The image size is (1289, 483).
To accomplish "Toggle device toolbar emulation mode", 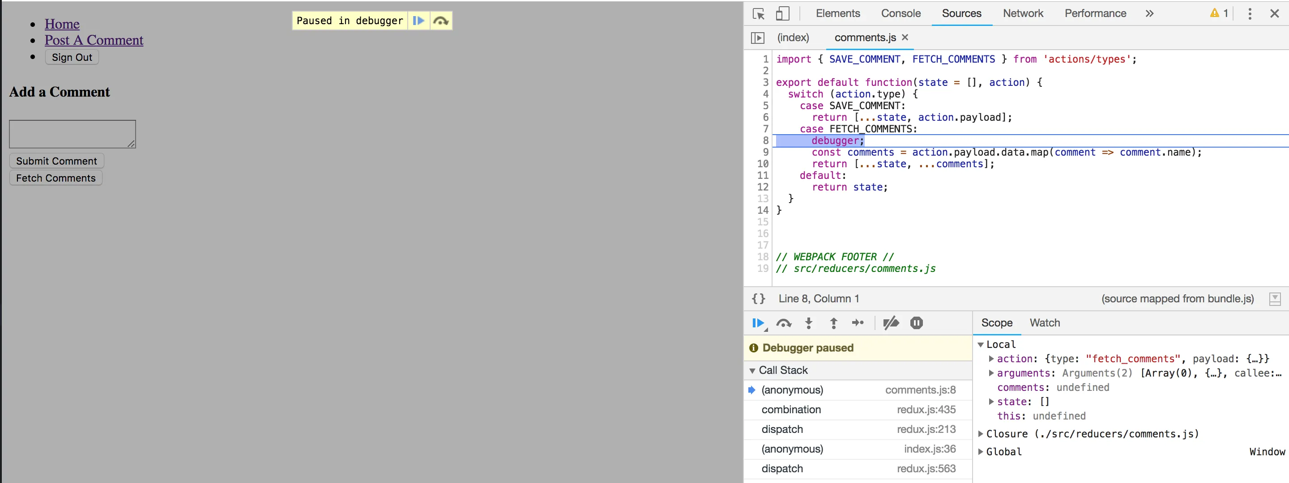I will point(782,13).
